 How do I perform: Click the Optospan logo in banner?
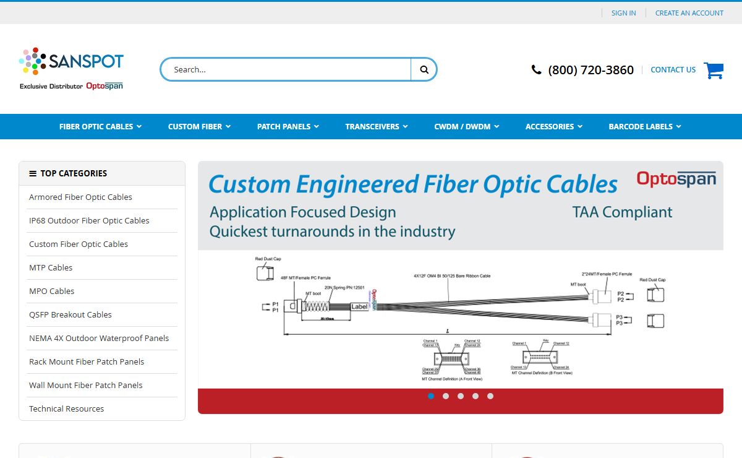(x=676, y=179)
